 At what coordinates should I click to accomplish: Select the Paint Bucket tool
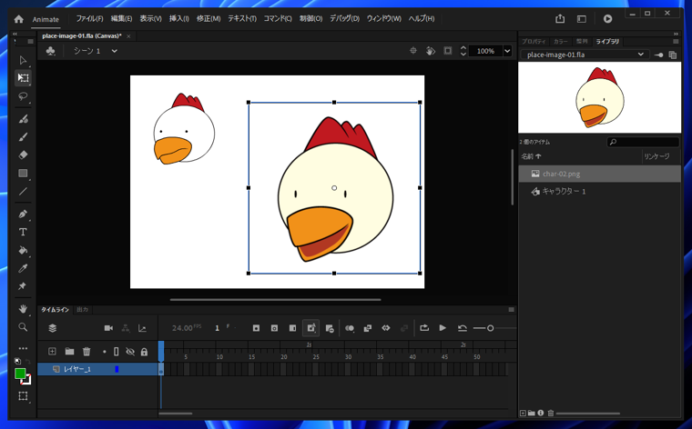coord(24,251)
